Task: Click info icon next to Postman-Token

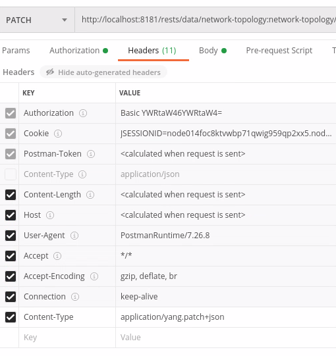Action: click(x=91, y=154)
